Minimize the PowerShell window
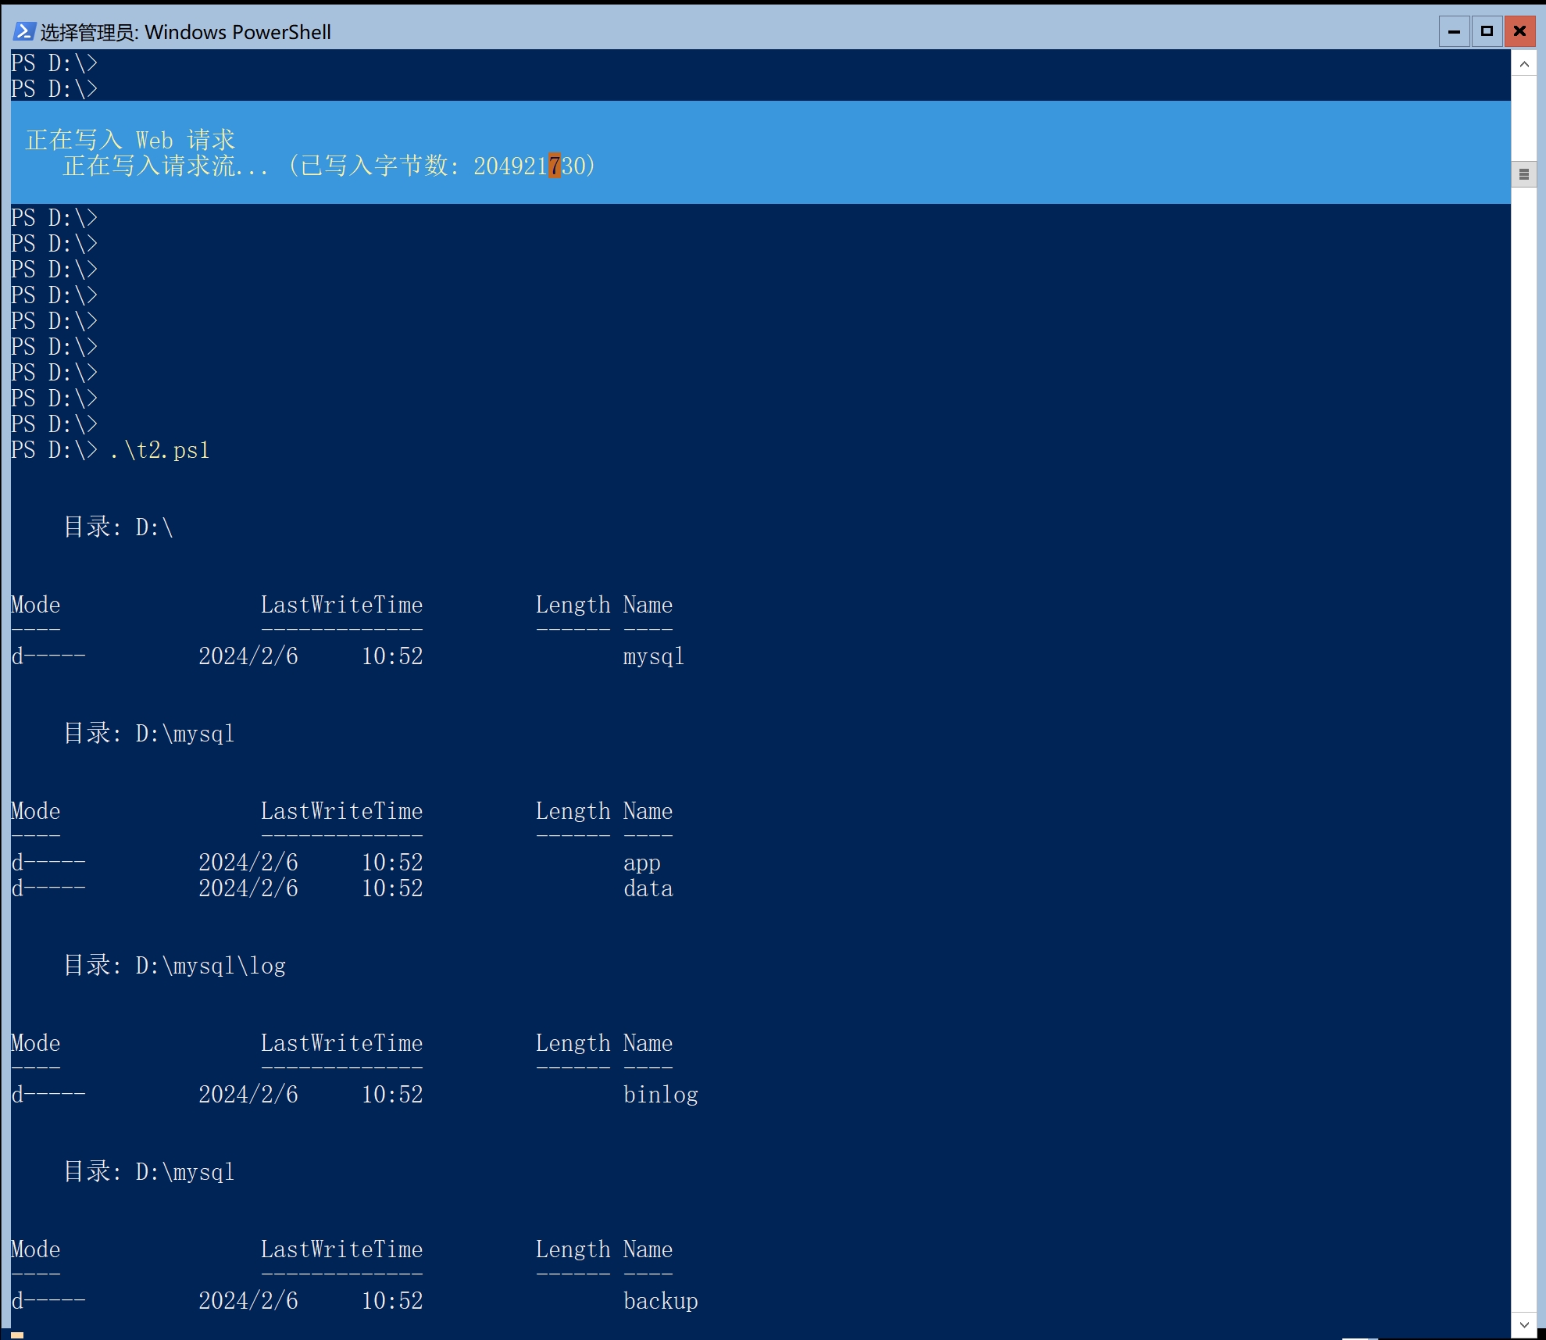 [1454, 31]
